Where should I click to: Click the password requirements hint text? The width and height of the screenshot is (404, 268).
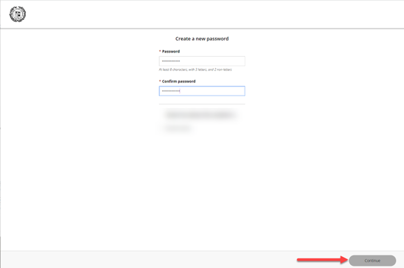click(195, 70)
